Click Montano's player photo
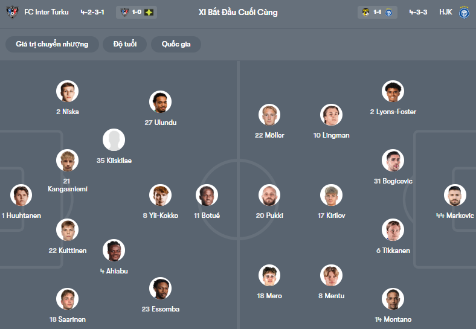Screen dimensions: 476x329 click(393, 299)
